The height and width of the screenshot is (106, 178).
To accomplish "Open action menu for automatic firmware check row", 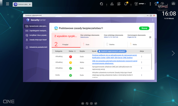I will click(142, 62).
